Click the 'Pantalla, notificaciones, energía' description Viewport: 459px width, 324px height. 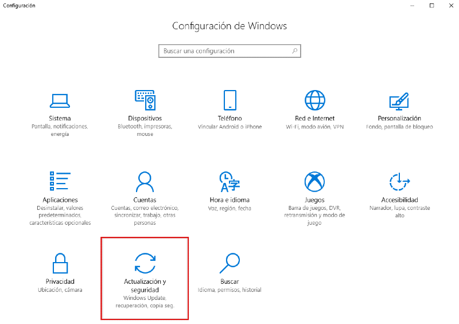click(x=60, y=130)
